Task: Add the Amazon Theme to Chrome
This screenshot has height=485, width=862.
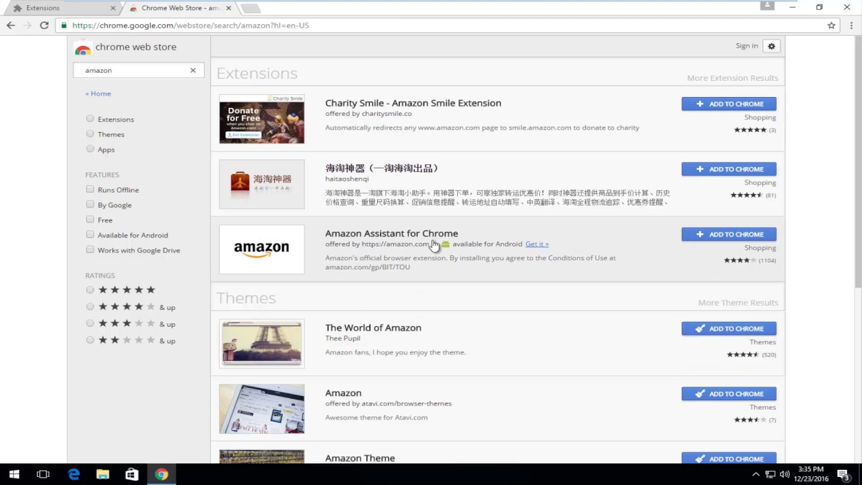Action: coord(729,458)
